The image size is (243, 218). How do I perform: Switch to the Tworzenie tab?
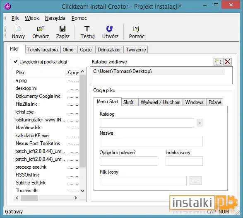pos(136,50)
